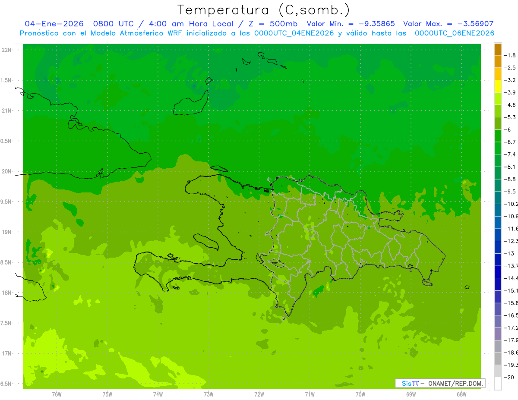Click the '69W' longitude axis label
The image size is (518, 400).
point(411,394)
